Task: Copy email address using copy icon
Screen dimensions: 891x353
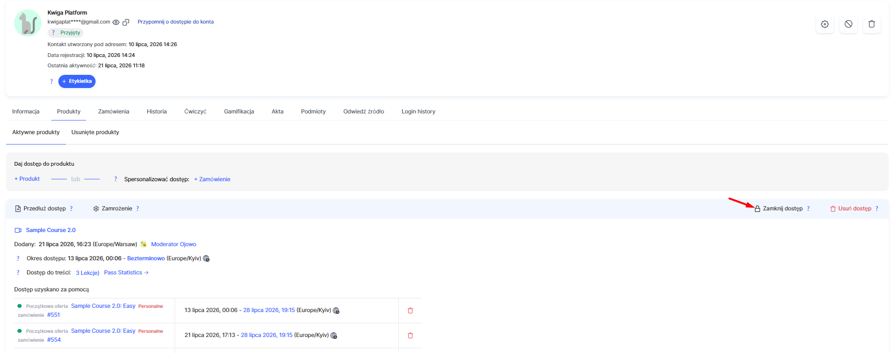Action: [126, 22]
